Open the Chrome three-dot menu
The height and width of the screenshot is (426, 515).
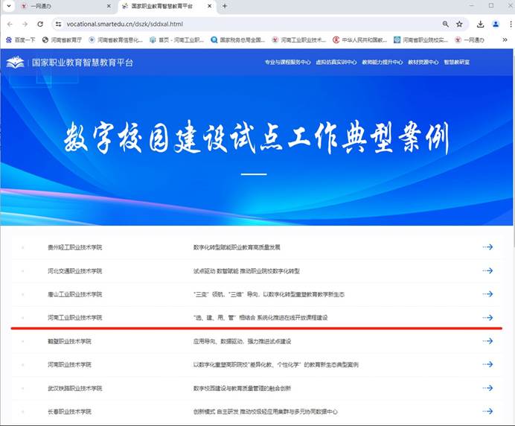(x=508, y=24)
